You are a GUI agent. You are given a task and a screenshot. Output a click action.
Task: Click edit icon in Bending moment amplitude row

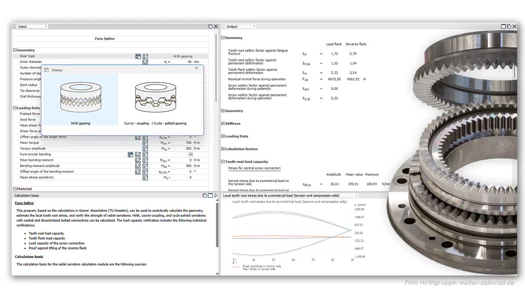pos(138,166)
